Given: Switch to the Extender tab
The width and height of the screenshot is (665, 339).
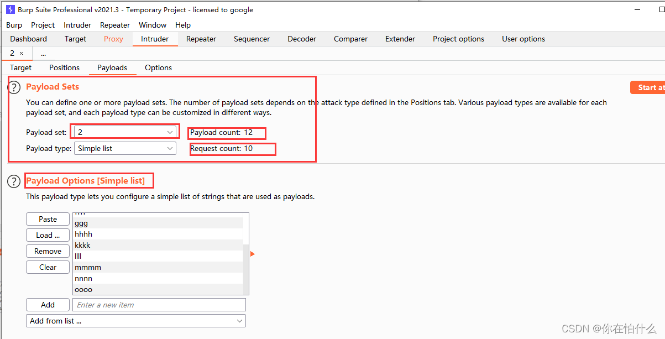Looking at the screenshot, I should point(400,39).
